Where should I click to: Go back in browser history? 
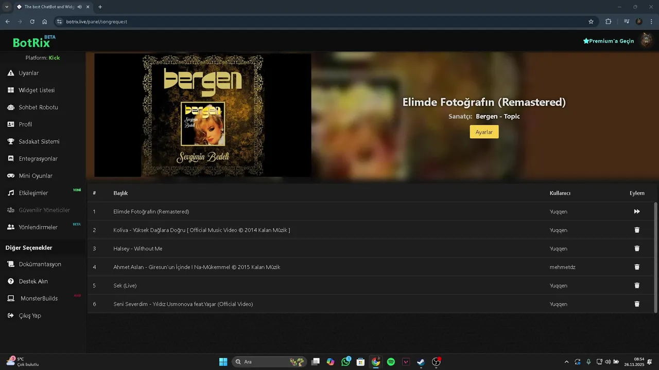pyautogui.click(x=7, y=22)
